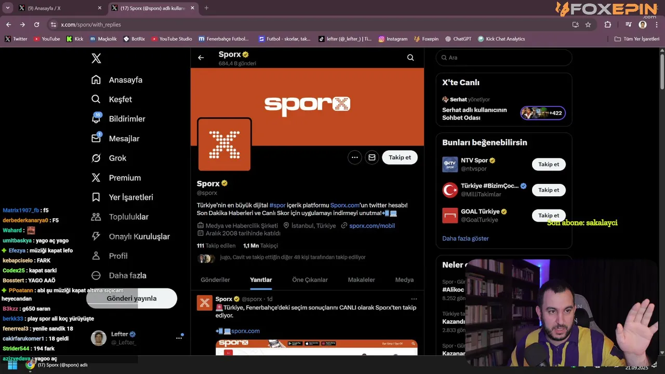The image size is (665, 374).
Task: Click the Ara search field
Action: [504, 58]
